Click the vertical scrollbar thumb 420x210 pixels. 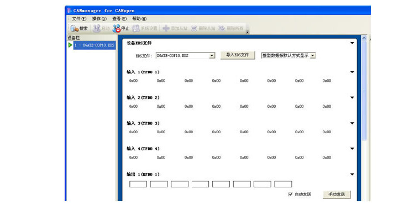click(x=364, y=91)
